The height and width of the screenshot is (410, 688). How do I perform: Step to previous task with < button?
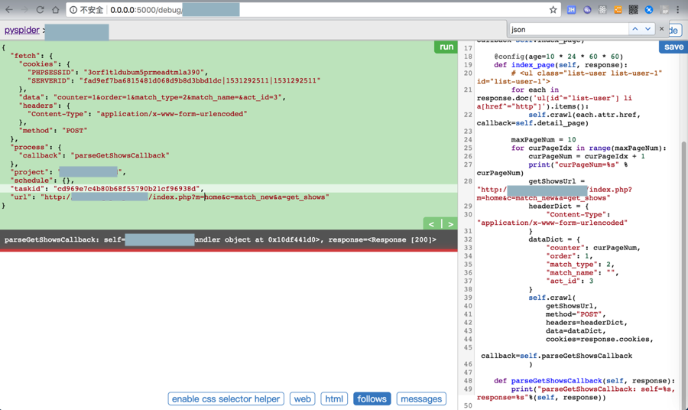[x=432, y=224]
